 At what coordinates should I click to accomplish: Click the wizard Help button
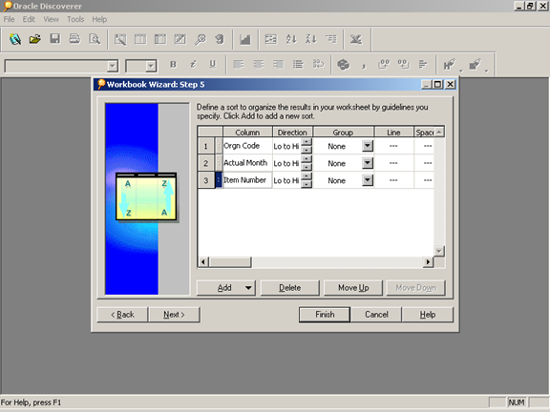(428, 315)
